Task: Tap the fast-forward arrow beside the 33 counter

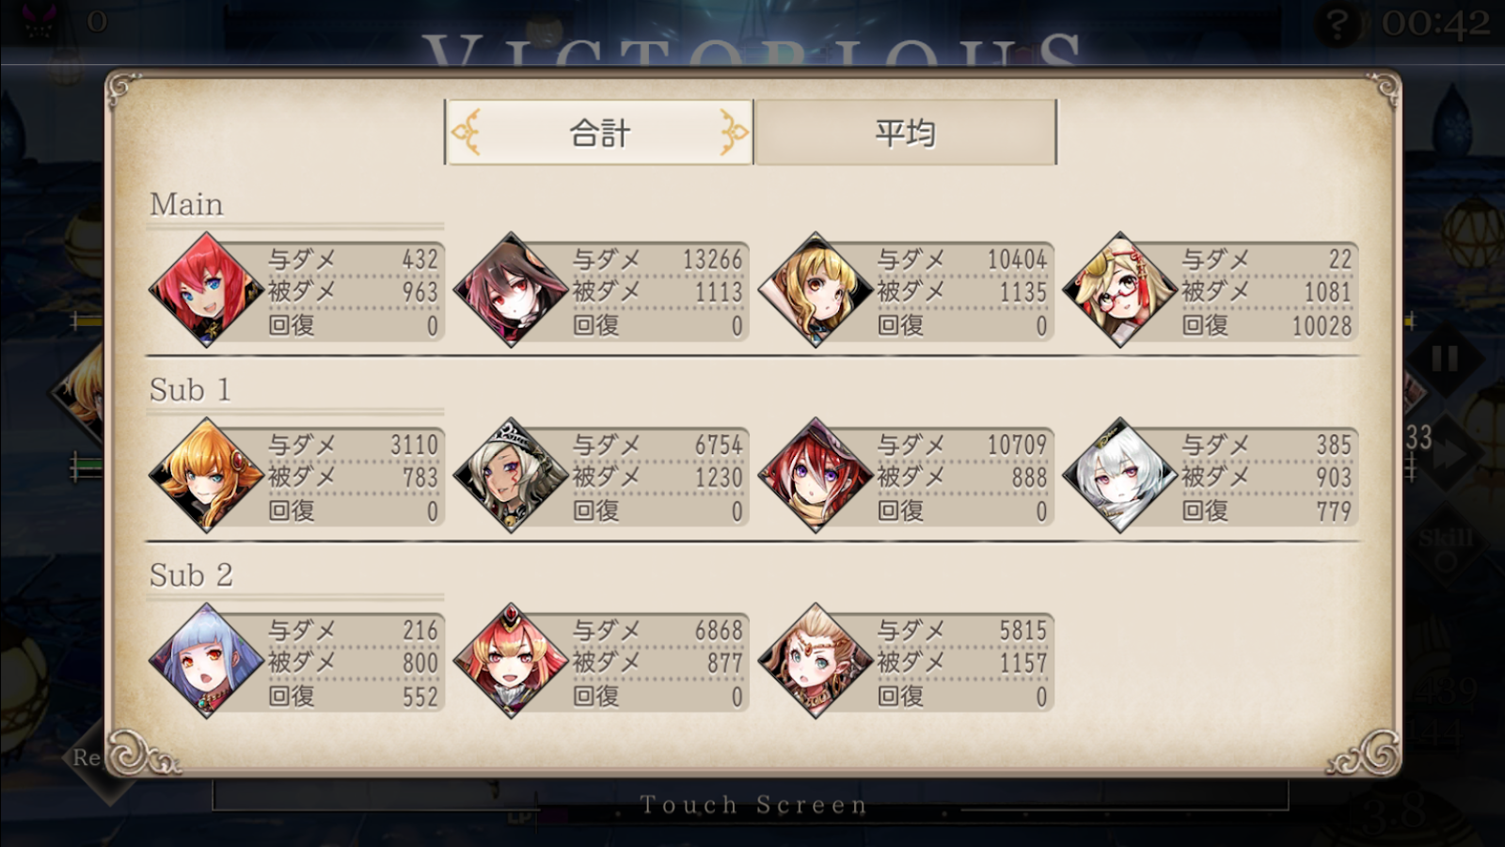Action: pyautogui.click(x=1449, y=453)
